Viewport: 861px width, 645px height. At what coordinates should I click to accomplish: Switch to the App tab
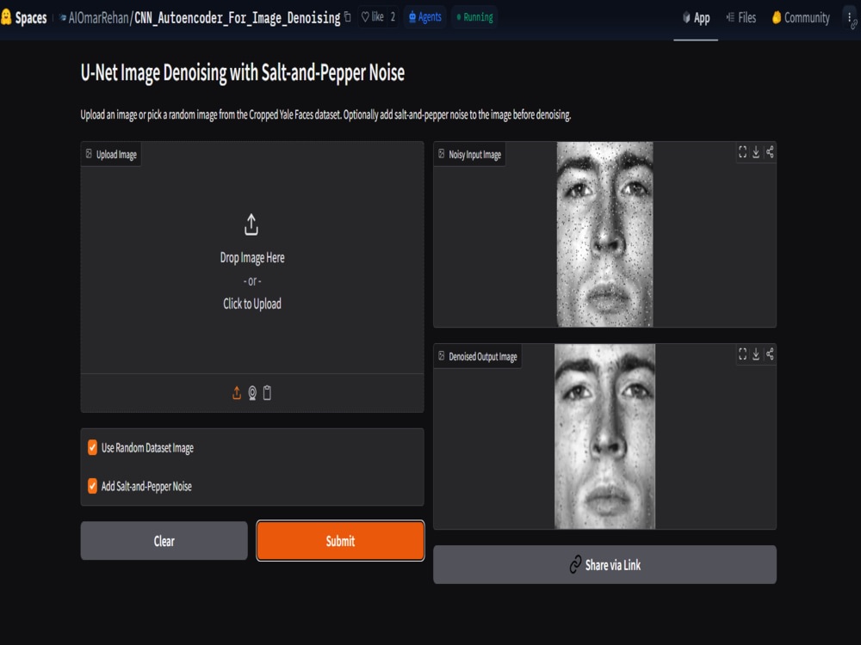(696, 17)
